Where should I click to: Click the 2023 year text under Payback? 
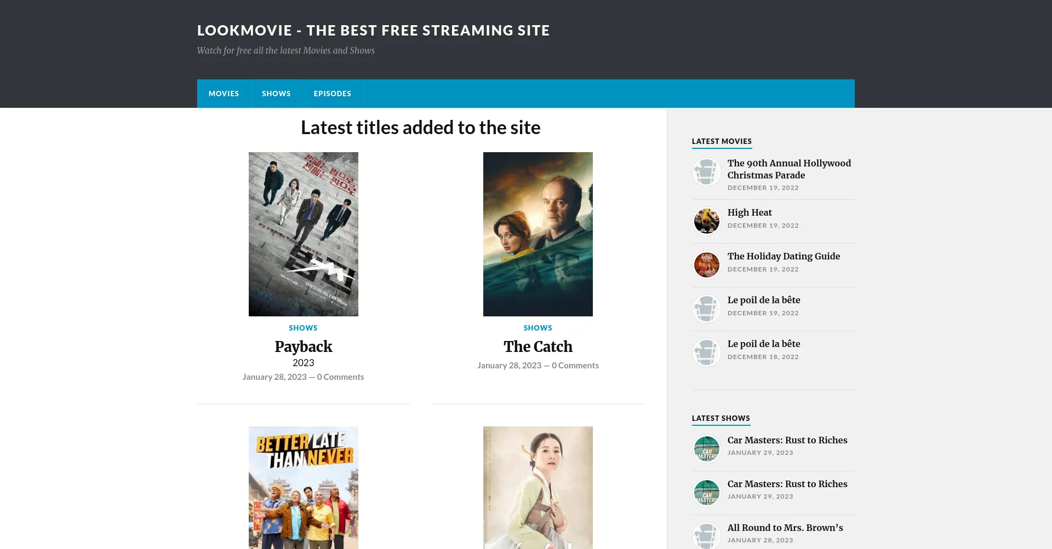pyautogui.click(x=304, y=363)
